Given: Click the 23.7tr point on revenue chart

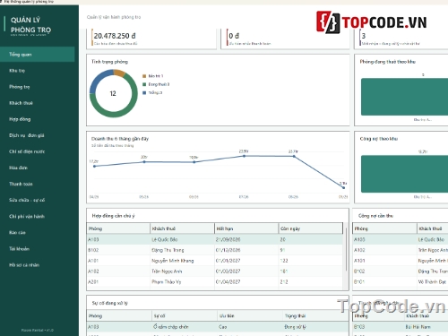Looking at the screenshot, I should click(x=294, y=156).
